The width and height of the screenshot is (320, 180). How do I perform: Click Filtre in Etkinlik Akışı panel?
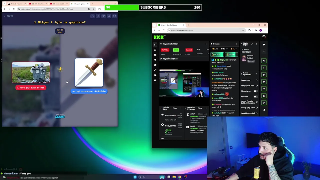pyautogui.click(x=175, y=108)
